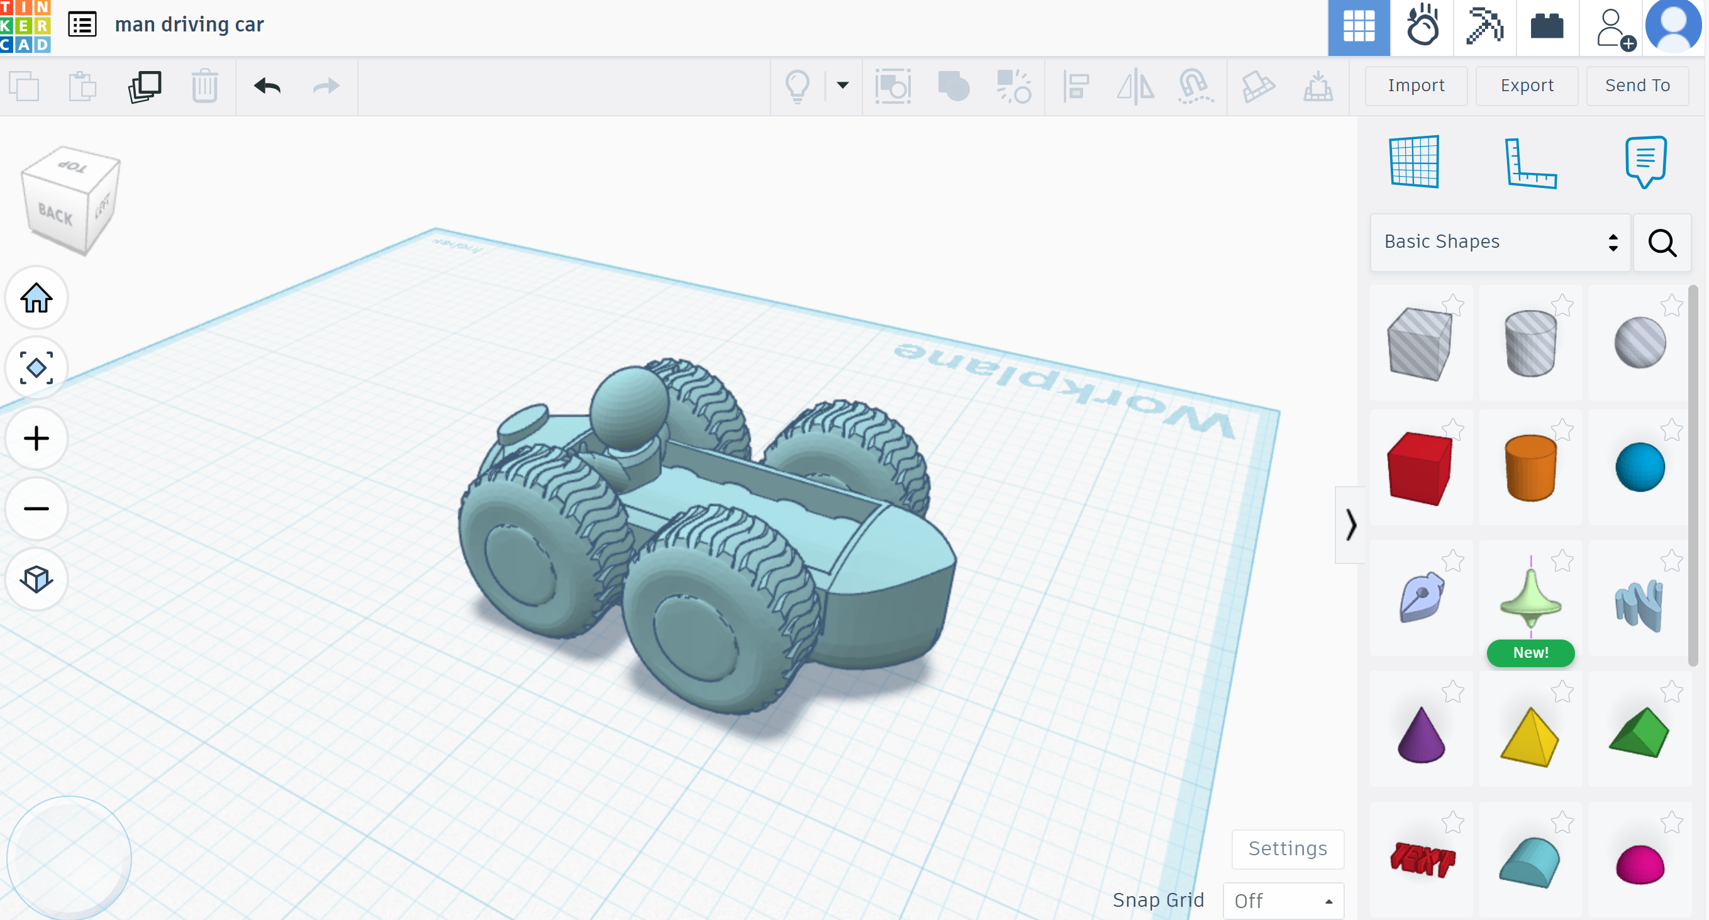Switch to Bricks view
The width and height of the screenshot is (1709, 920).
[1547, 26]
